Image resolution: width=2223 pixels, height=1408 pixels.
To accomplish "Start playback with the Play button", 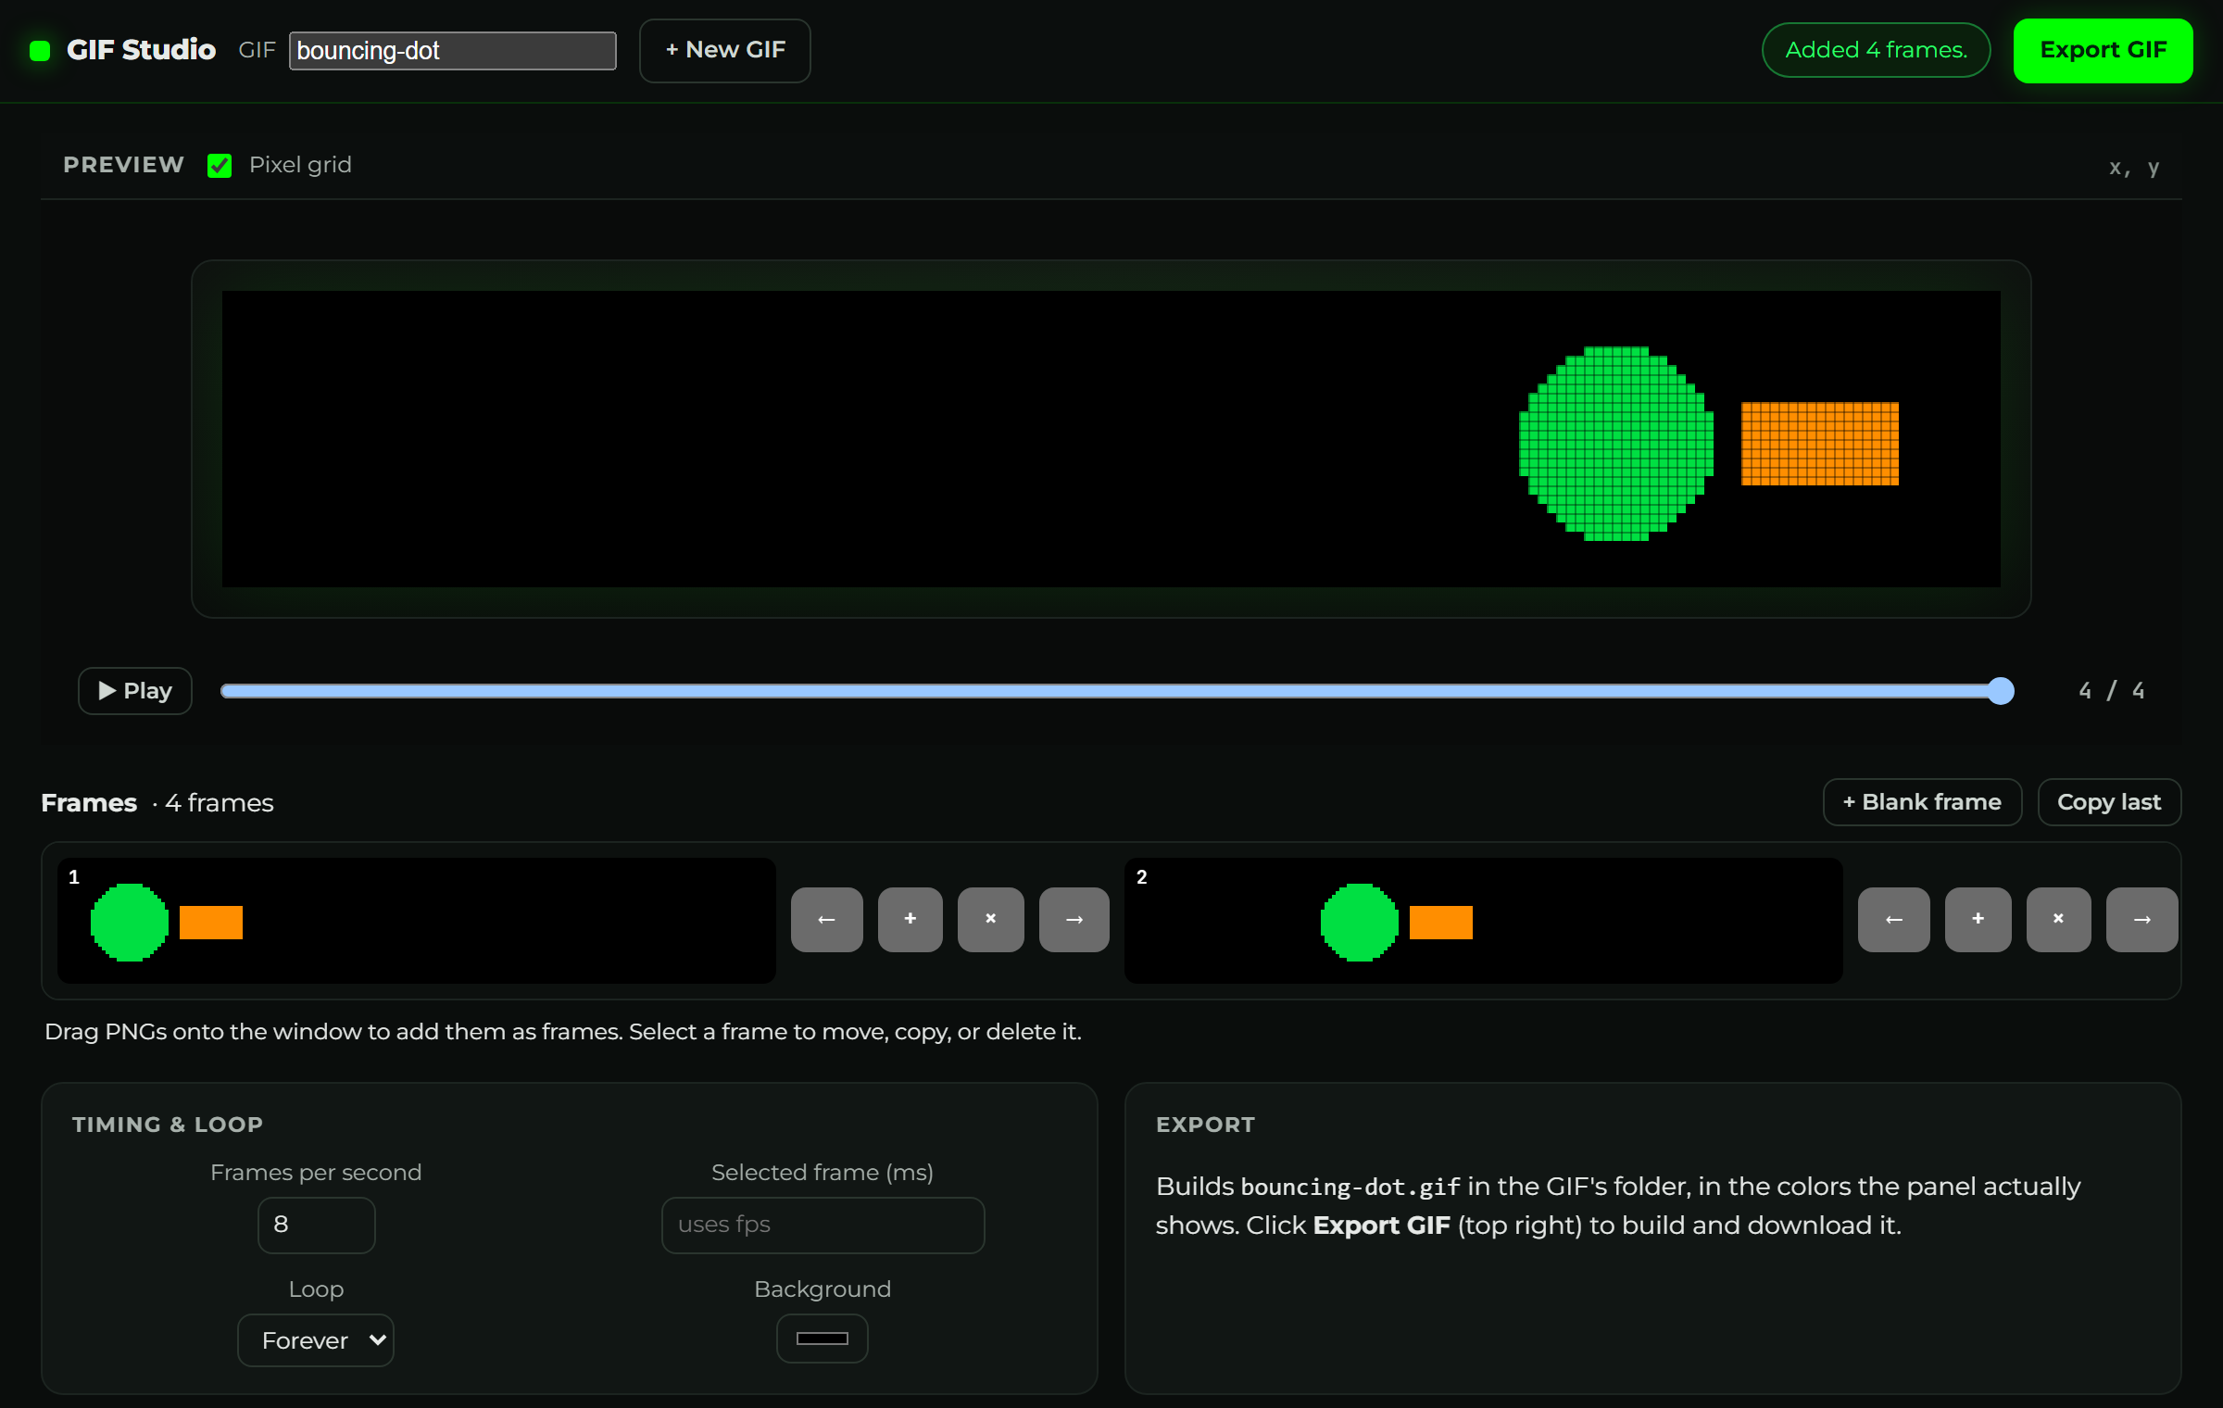I will click(x=135, y=690).
